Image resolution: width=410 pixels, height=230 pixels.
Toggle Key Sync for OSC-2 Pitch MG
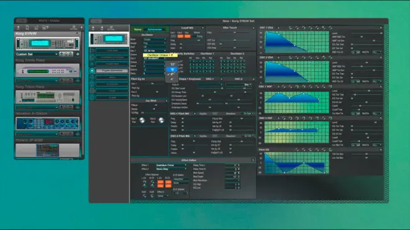click(215, 136)
